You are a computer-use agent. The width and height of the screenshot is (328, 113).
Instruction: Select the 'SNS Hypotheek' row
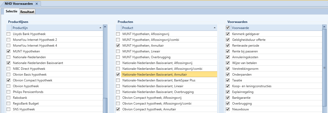(x=54, y=109)
